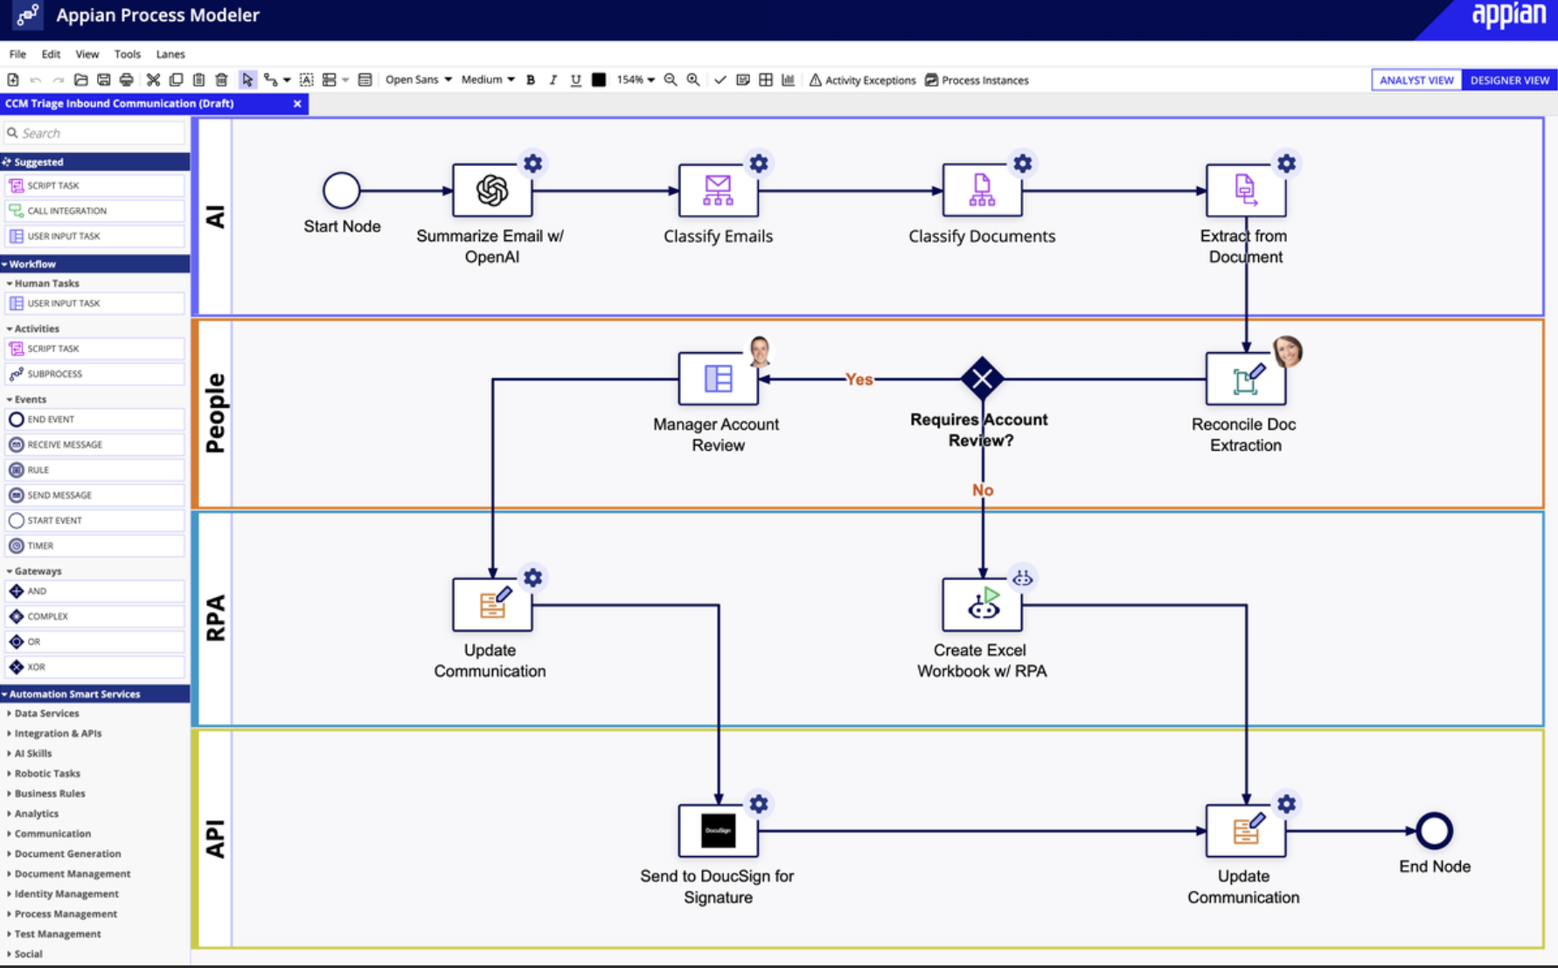Click the Bold formatting button

(x=530, y=80)
